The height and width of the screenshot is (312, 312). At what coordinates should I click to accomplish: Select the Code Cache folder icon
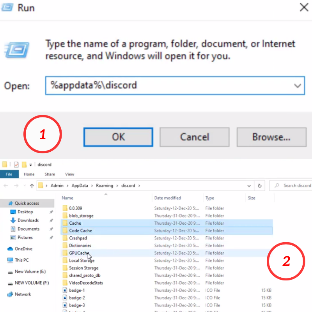pyautogui.click(x=65, y=230)
